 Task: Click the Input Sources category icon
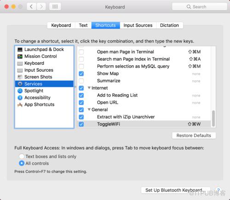click(x=20, y=70)
